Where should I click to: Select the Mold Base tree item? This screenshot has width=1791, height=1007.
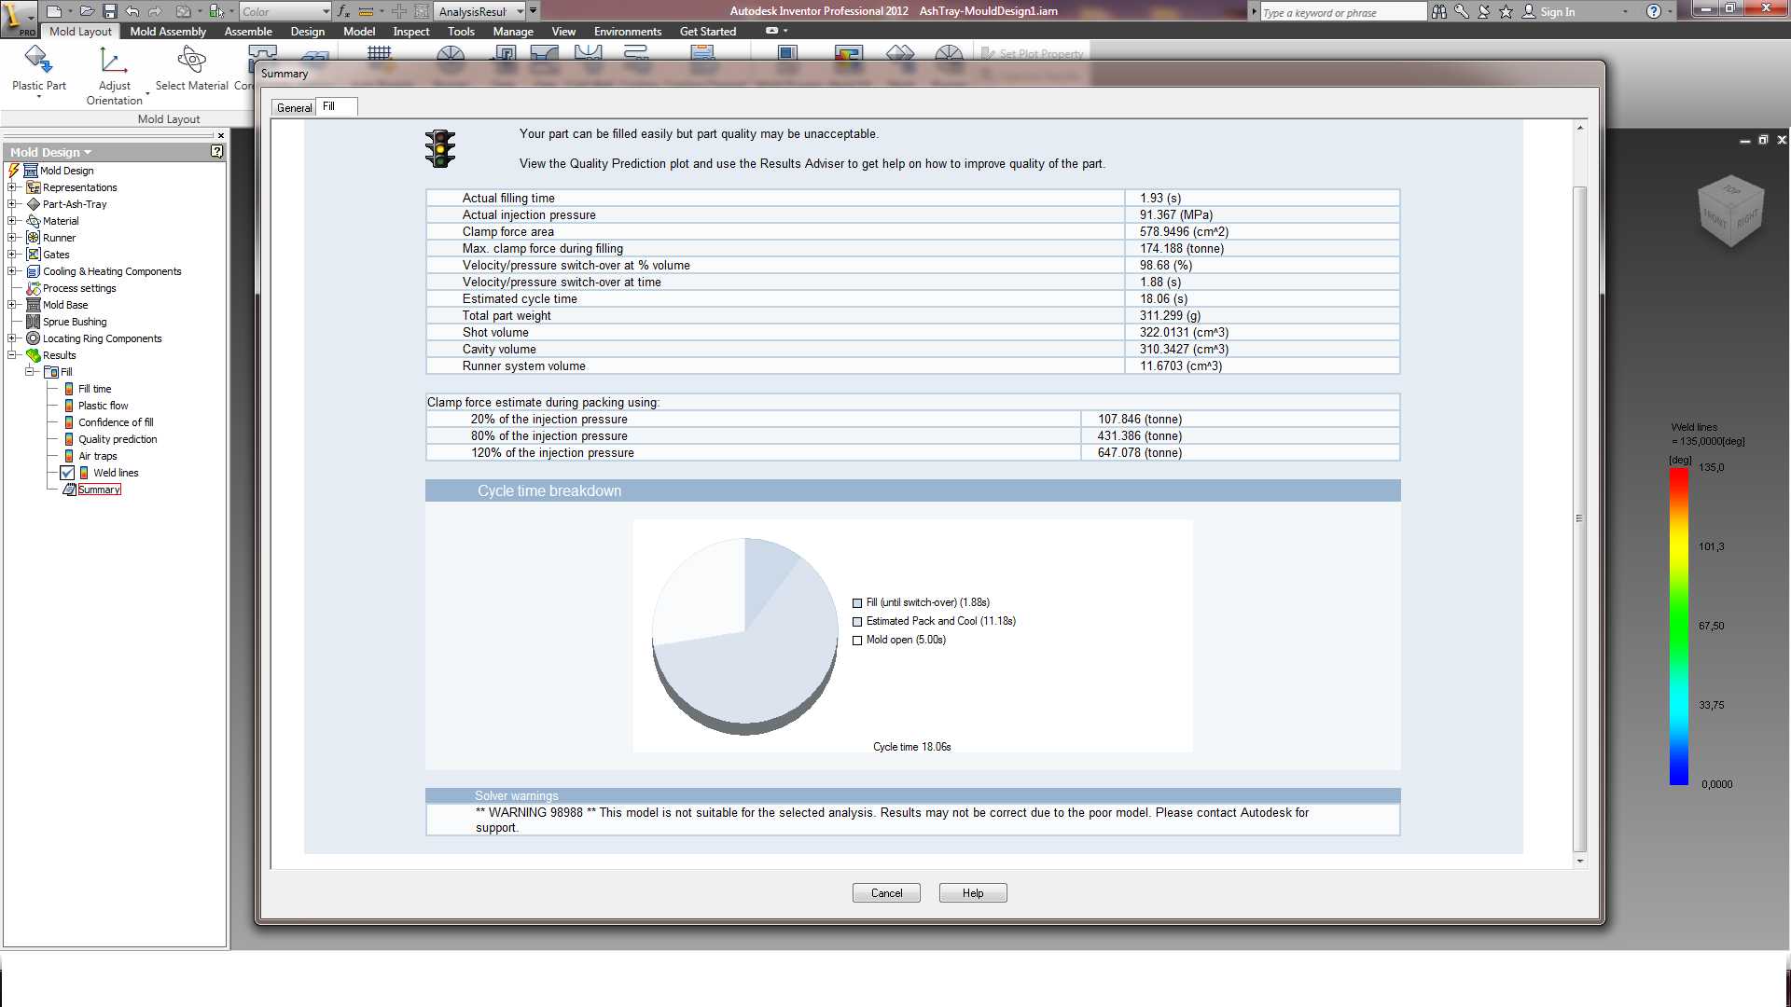click(x=65, y=305)
